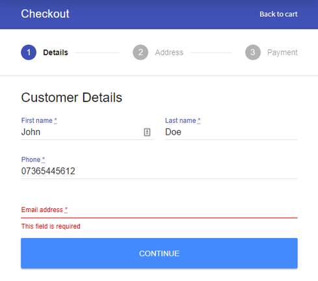The height and width of the screenshot is (281, 318).
Task: Open the Details step label
Action: tap(55, 53)
